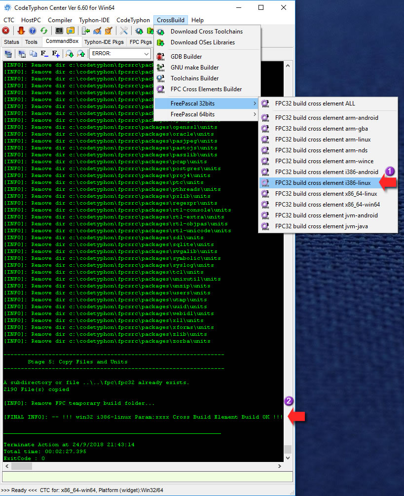Switch to the Tools tab
404x496 pixels.
[x=31, y=42]
